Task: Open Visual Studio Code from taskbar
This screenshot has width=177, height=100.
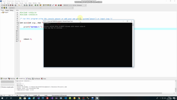Action: pos(65,98)
